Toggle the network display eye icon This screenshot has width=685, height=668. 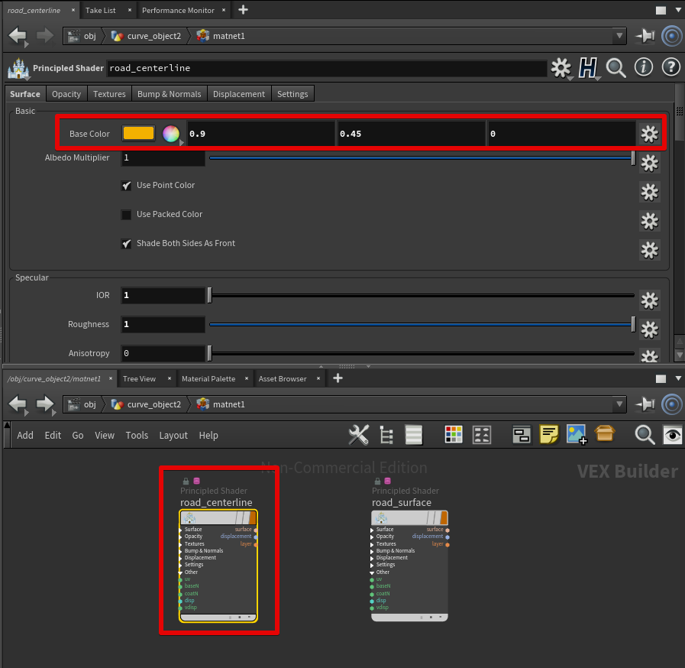tap(672, 435)
